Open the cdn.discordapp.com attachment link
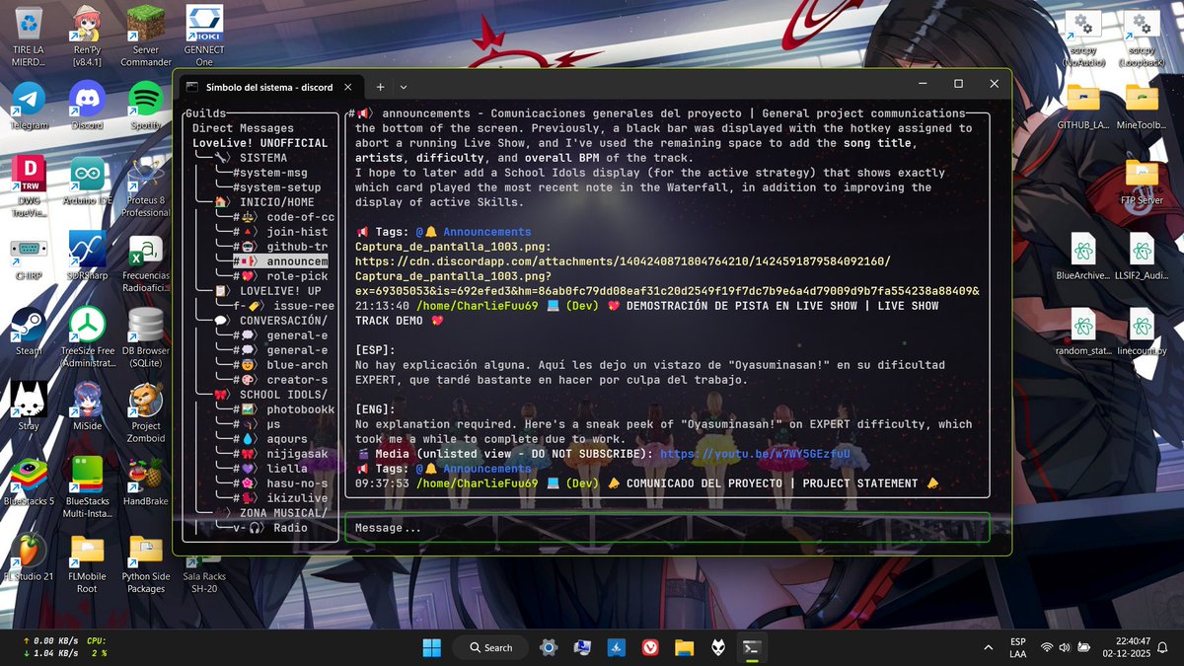The width and height of the screenshot is (1184, 666). [667, 276]
